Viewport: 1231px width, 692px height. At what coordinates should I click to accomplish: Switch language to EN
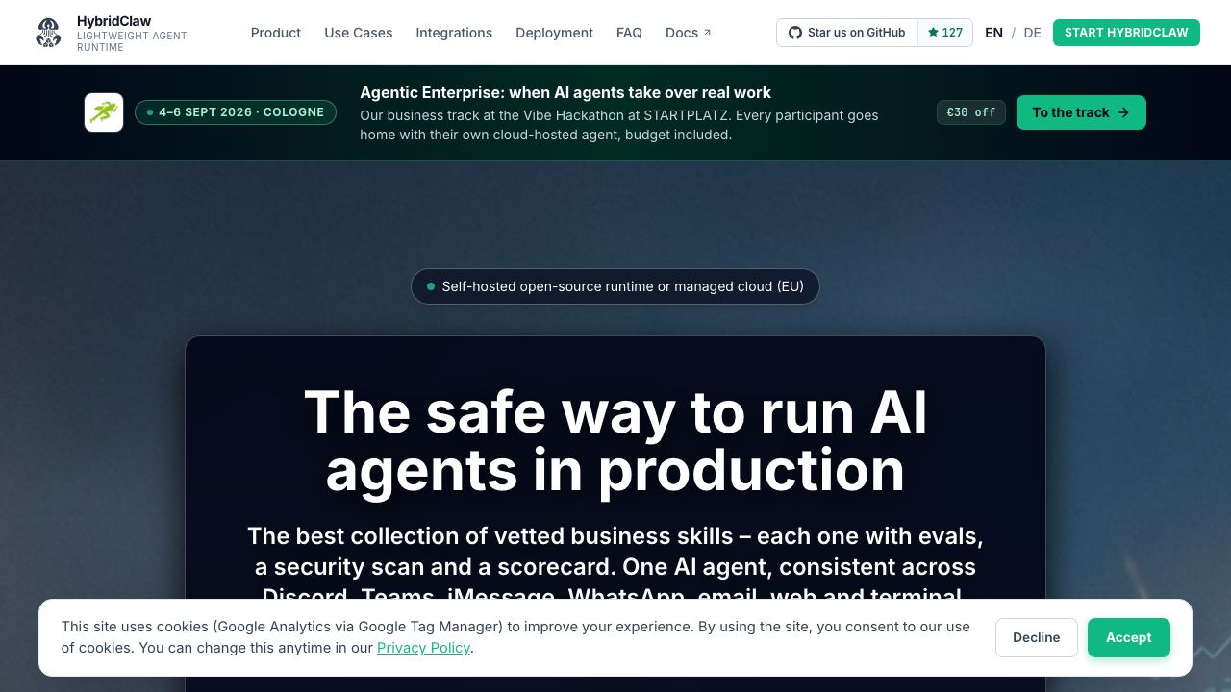tap(994, 33)
